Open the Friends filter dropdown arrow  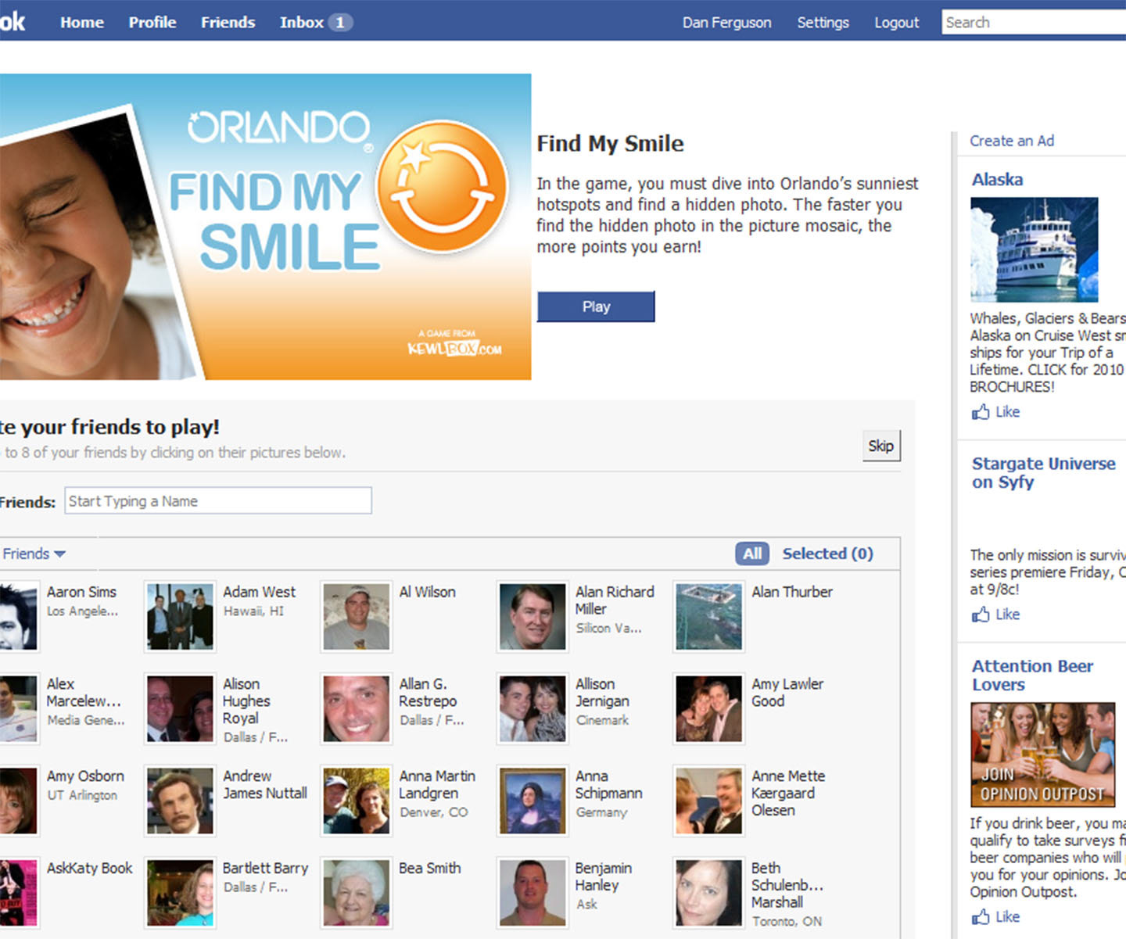click(60, 554)
